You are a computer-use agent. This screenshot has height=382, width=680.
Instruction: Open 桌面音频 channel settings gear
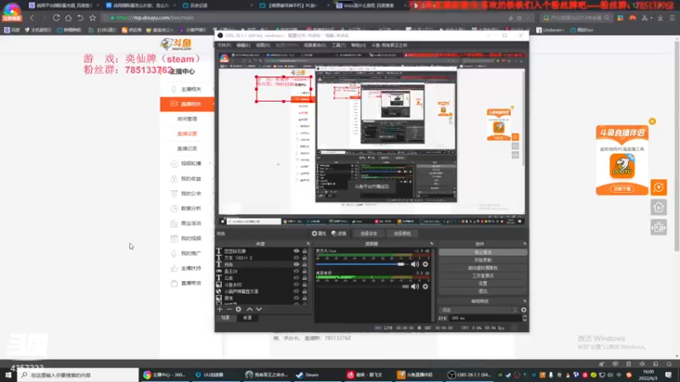(x=426, y=286)
